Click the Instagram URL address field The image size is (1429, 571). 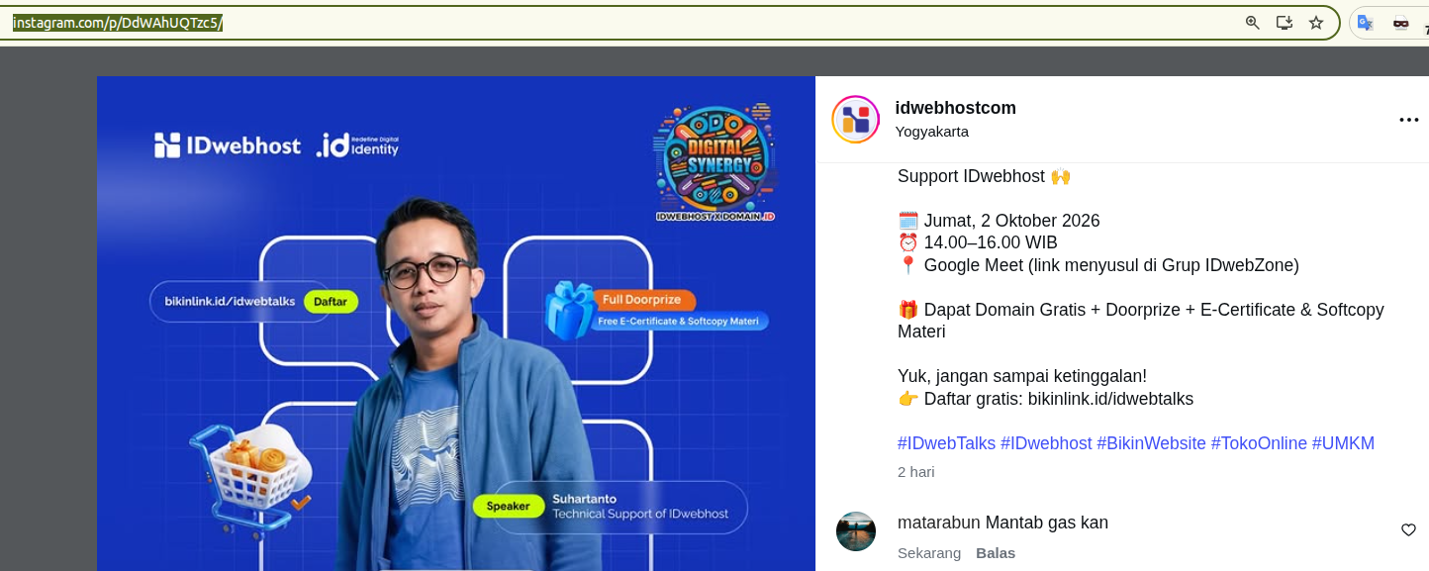click(623, 23)
